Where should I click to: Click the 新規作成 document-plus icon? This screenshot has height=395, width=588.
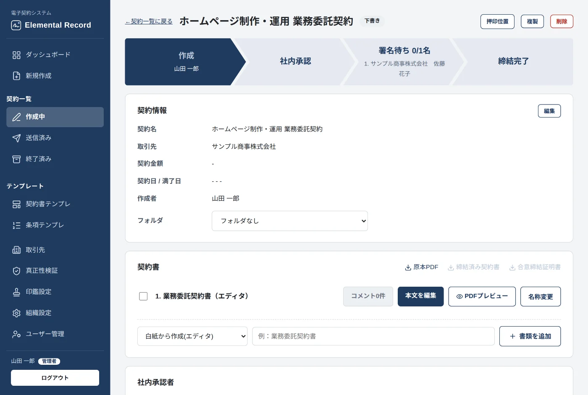pos(16,76)
